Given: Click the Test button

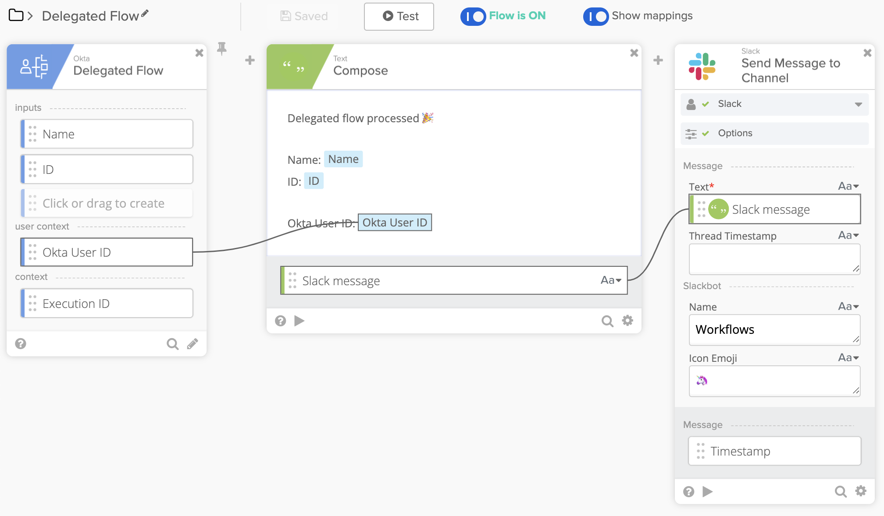Looking at the screenshot, I should click(x=399, y=16).
